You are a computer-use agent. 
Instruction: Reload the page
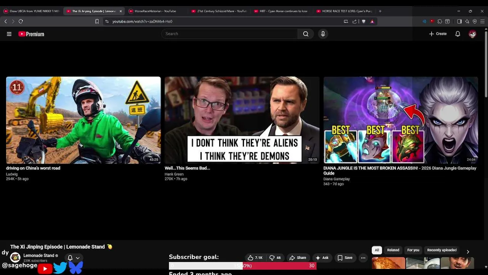pos(21,21)
